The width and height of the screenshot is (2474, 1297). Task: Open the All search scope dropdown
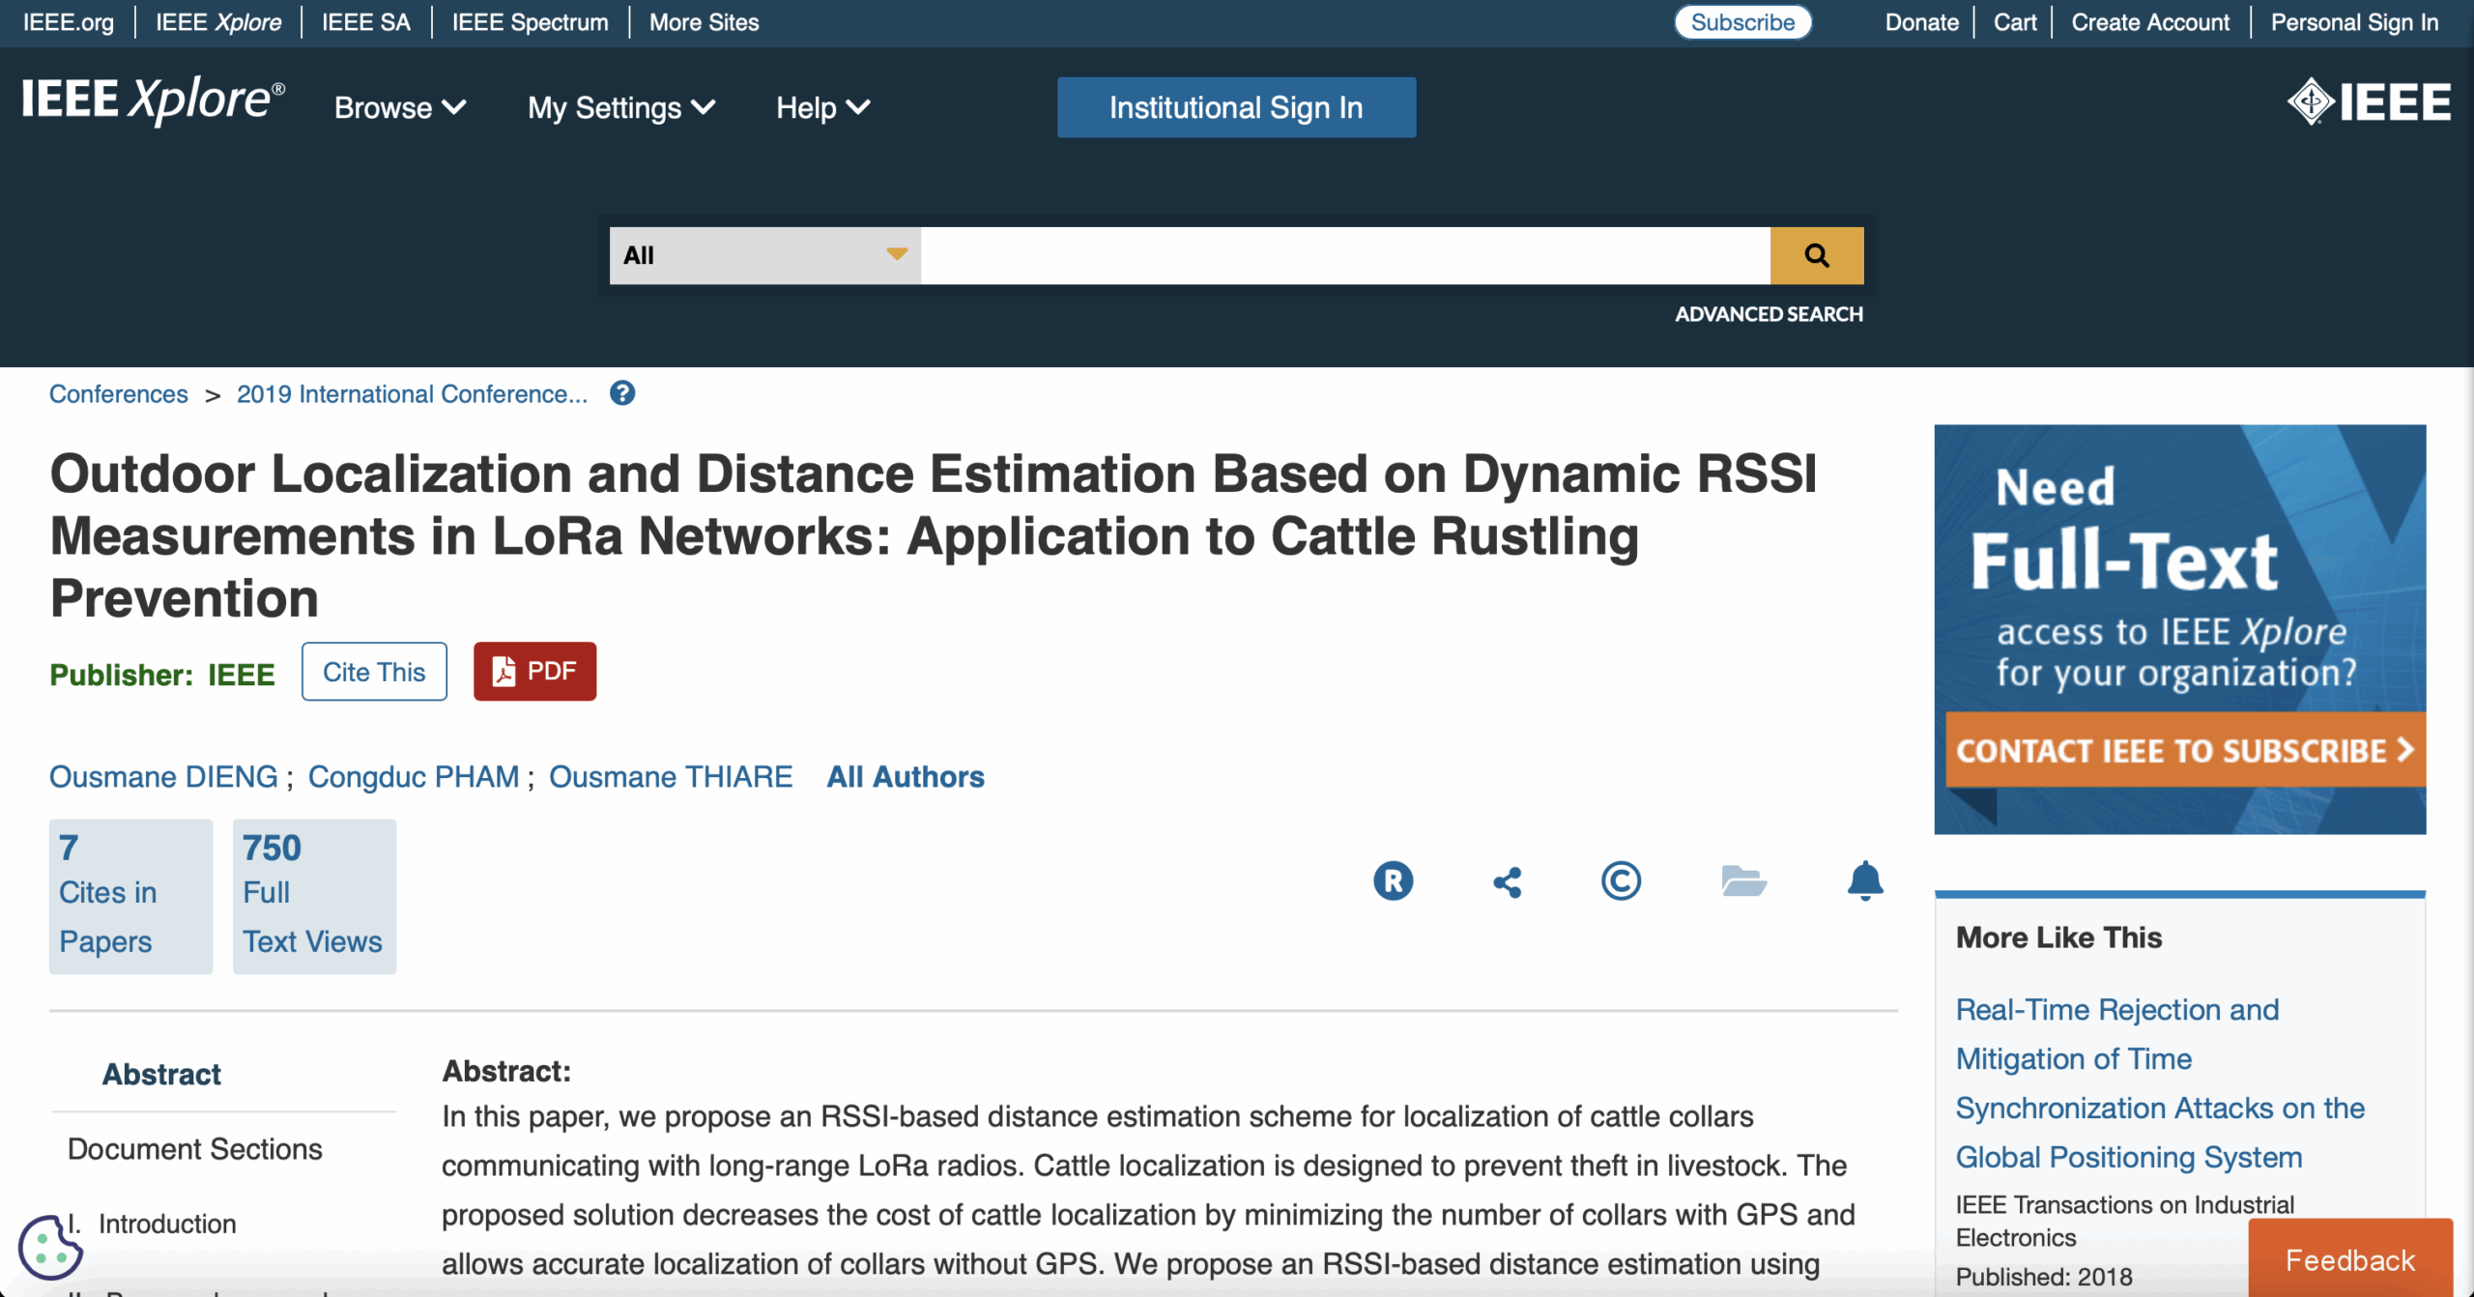click(763, 255)
